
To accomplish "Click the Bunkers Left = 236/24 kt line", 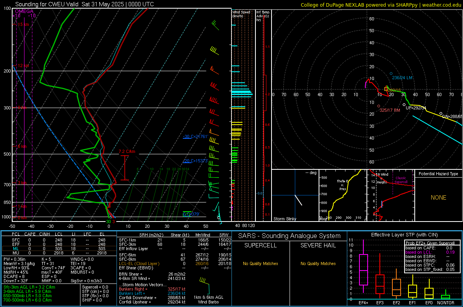I will tap(152, 293).
